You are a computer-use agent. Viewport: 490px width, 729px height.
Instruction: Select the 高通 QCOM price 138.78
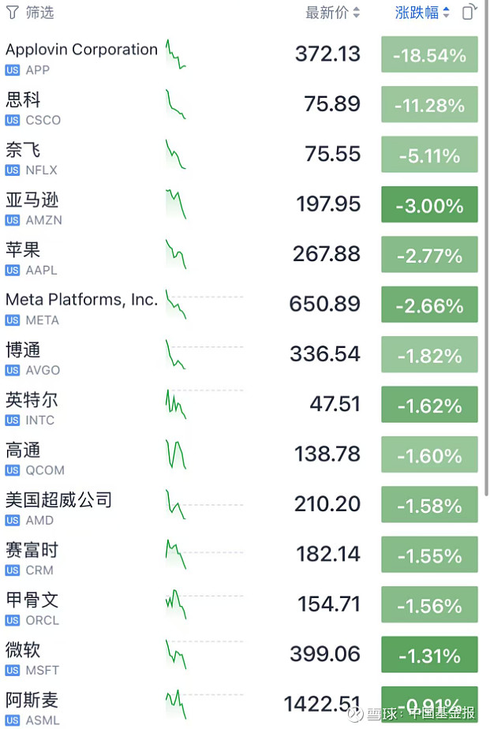[x=327, y=454]
